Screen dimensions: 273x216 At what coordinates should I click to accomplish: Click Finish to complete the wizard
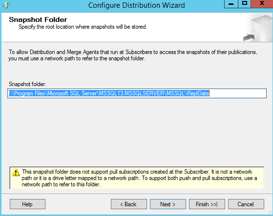[207, 204]
